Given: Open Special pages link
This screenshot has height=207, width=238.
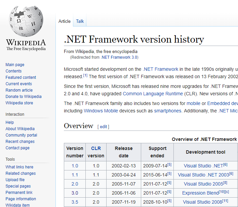Looking at the screenshot, I should click(x=18, y=186).
